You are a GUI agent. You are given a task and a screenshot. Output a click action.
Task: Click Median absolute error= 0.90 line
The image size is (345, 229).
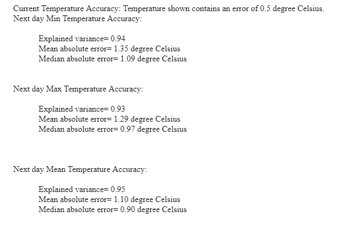113,209
